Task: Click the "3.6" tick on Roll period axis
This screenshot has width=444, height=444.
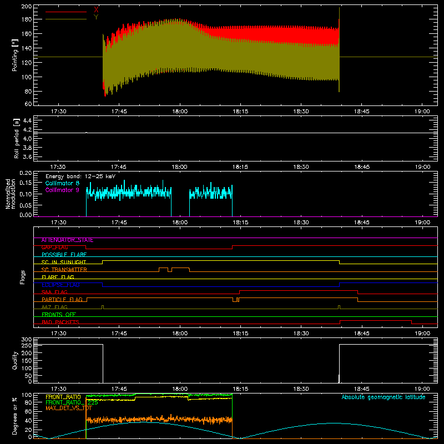Action: pos(27,157)
